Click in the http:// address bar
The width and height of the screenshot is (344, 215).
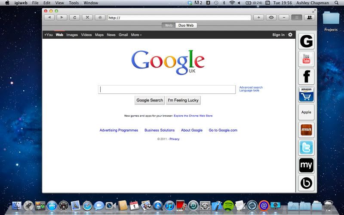pyautogui.click(x=179, y=18)
